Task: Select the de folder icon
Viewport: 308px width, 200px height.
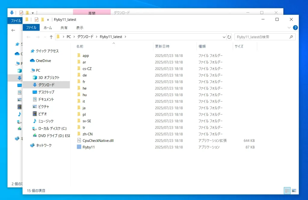Action: [79, 75]
